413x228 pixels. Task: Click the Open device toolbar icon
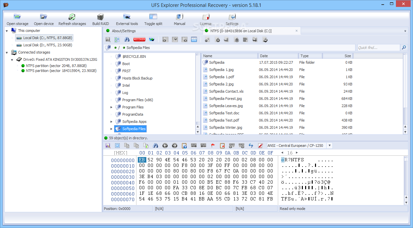[44, 19]
